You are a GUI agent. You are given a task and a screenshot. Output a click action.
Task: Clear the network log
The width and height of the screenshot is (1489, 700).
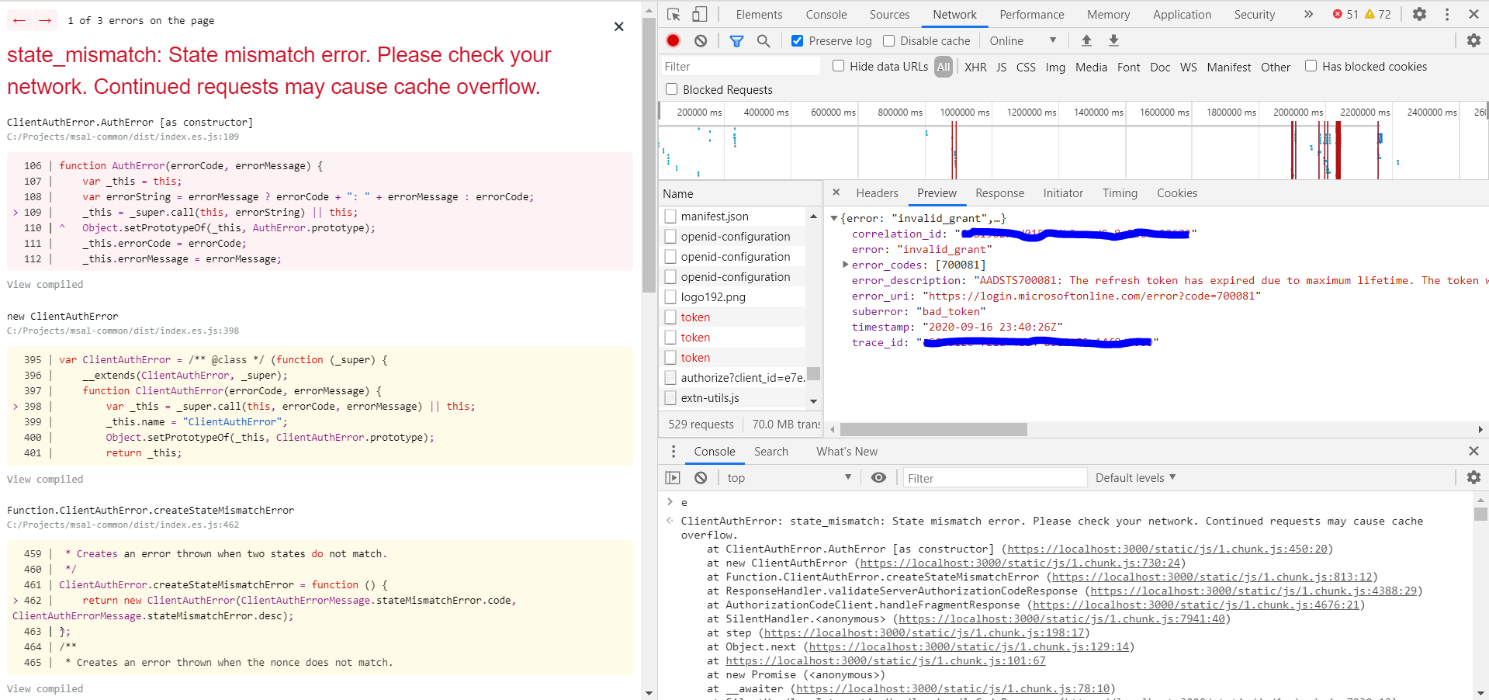700,40
